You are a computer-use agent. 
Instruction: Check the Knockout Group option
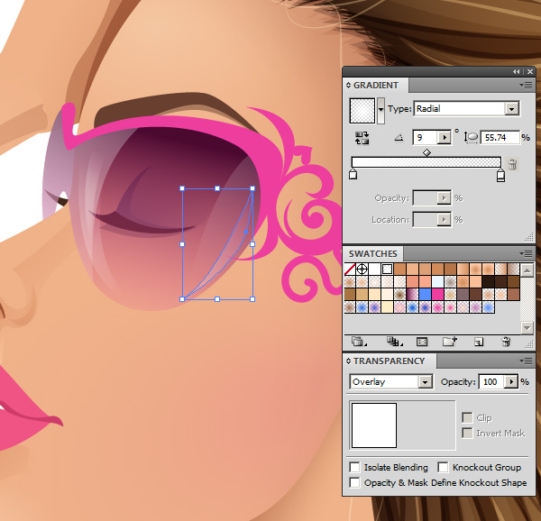tap(443, 468)
